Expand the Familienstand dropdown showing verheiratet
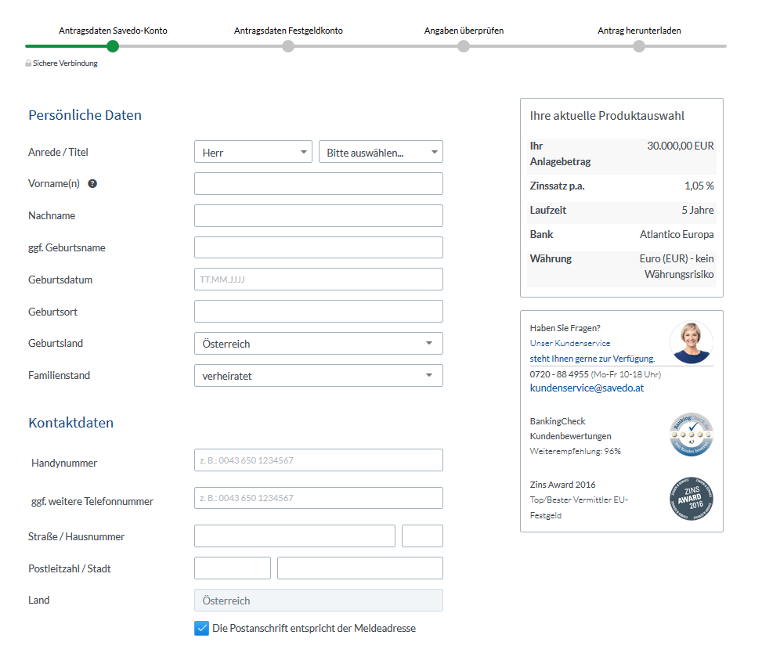Screen dimensions: 762x653 pos(318,375)
